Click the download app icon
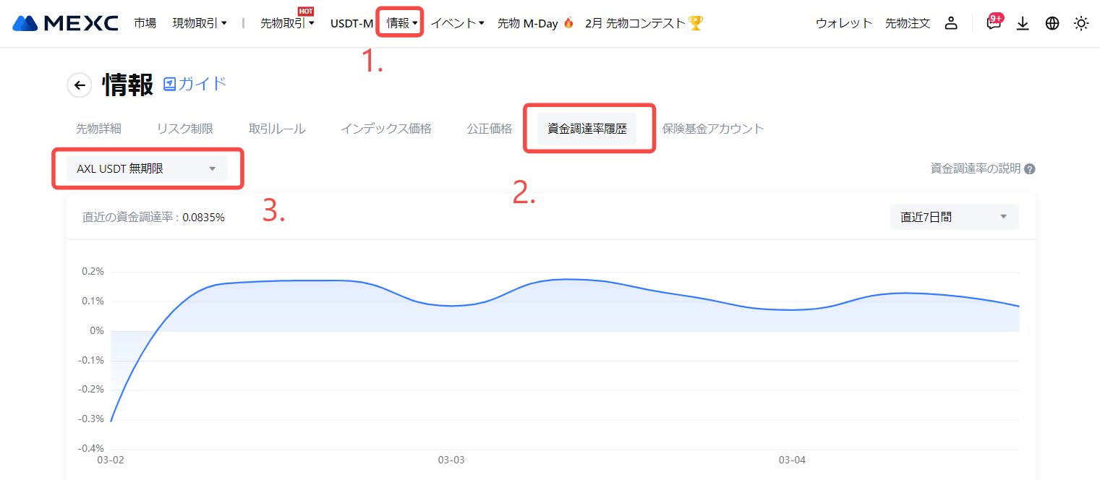The height and width of the screenshot is (480, 1100). click(1023, 23)
